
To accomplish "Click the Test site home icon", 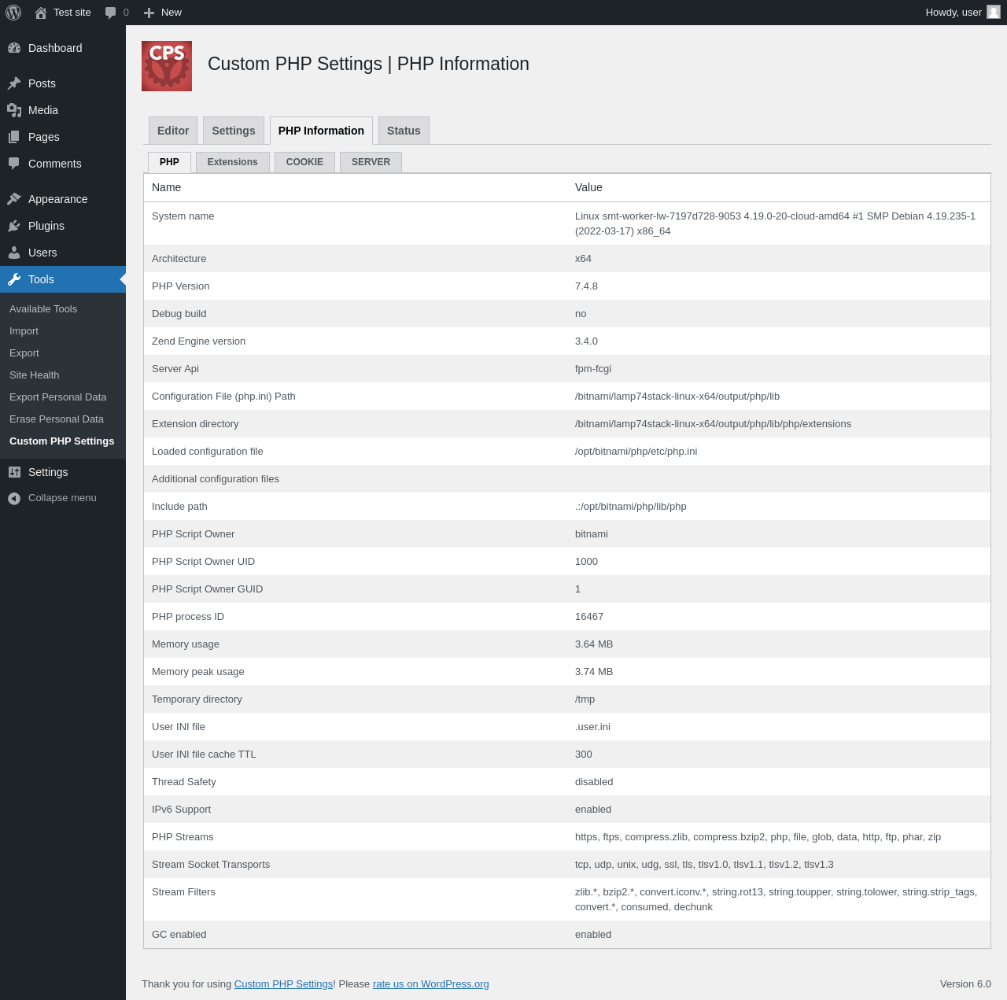I will (41, 13).
